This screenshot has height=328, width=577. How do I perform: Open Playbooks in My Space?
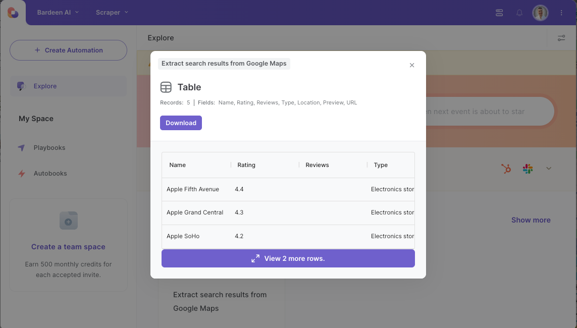pos(49,147)
